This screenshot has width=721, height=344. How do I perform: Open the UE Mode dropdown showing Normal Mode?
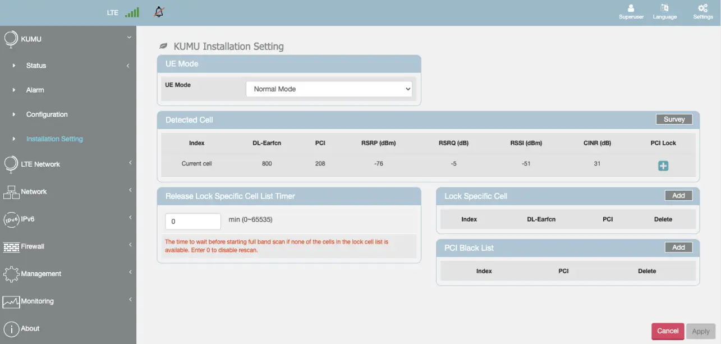click(x=329, y=89)
